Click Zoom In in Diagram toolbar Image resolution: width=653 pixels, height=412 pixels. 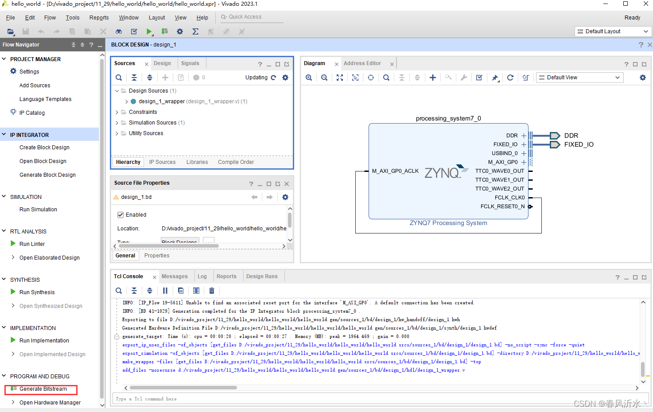309,78
